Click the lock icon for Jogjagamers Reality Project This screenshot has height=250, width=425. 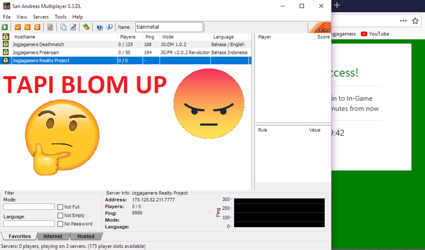coord(6,60)
